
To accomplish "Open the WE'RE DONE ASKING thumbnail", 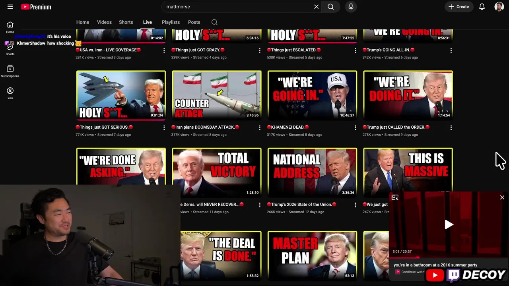I will coord(121,166).
